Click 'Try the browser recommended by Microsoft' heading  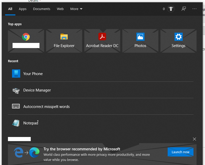[82, 149]
